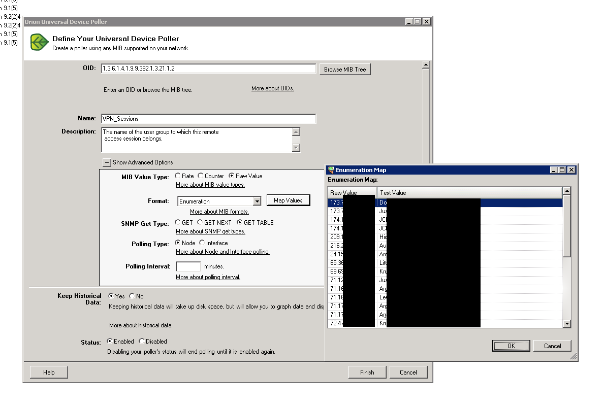Choose GET TABLE as SNMP get type
This screenshot has height=407, width=604.
(239, 222)
